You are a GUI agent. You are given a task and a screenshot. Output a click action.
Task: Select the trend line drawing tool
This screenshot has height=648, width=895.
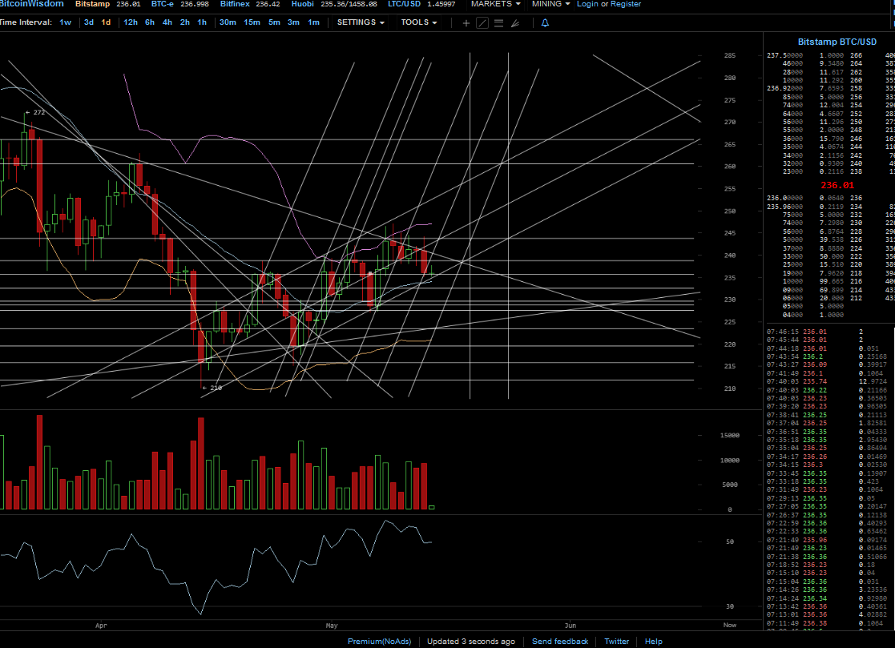482,22
